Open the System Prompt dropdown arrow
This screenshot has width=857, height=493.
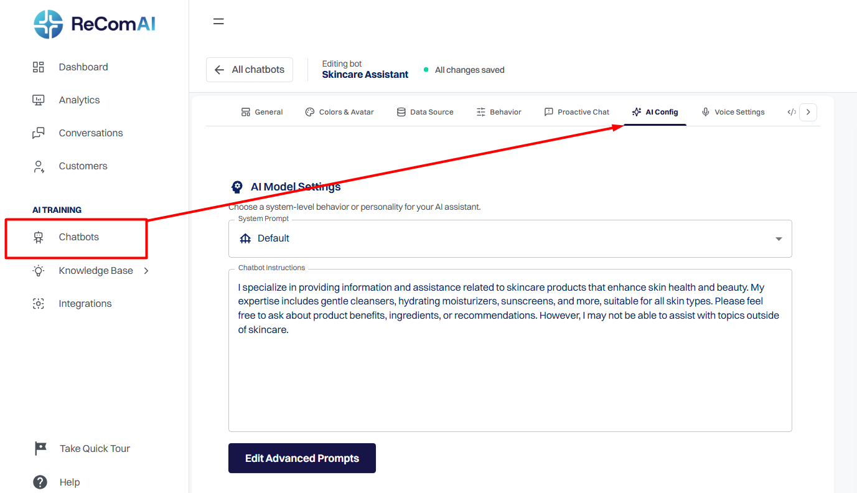click(779, 239)
